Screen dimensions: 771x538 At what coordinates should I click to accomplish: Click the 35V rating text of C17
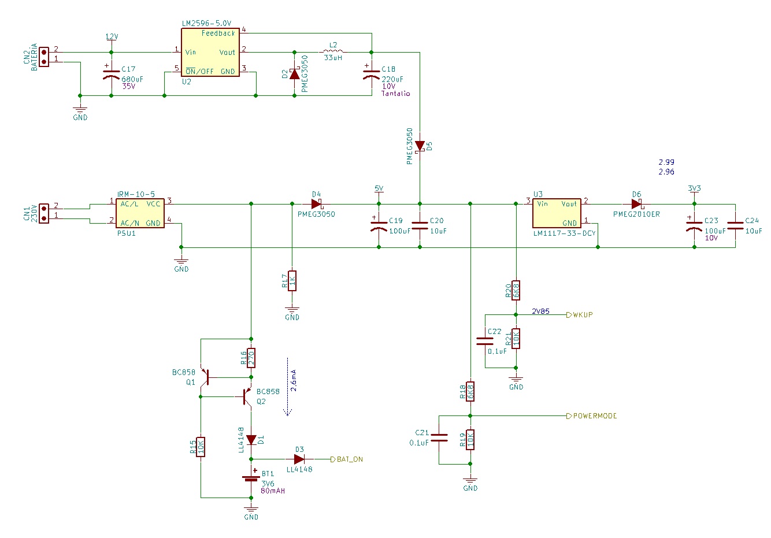(x=128, y=86)
